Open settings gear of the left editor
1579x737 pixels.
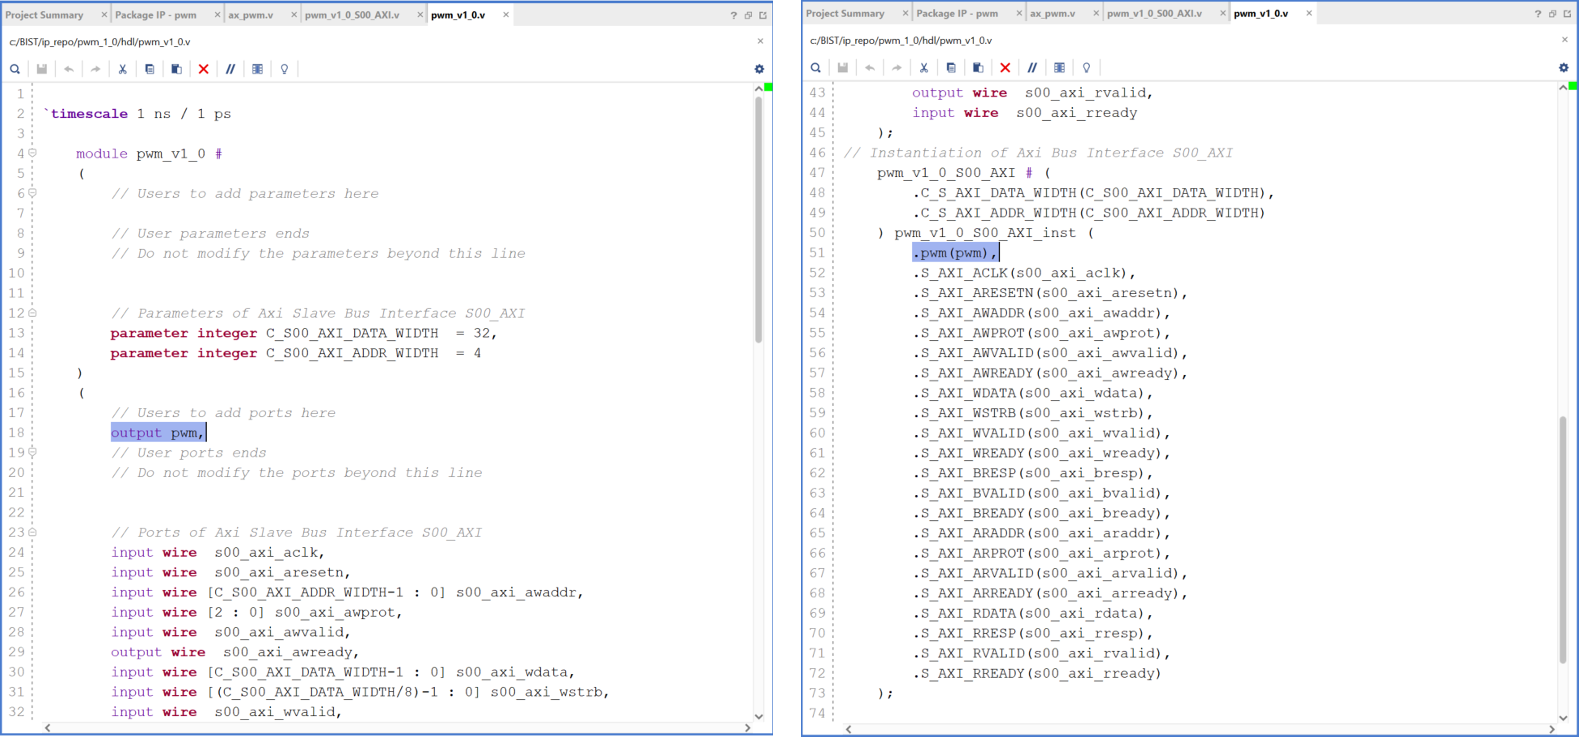pos(760,69)
